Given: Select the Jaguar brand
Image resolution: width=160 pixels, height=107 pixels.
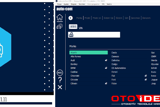Looking at the screenshot, I should click(154, 79).
